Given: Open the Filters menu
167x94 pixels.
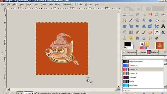Looking at the screenshot, I should (x=58, y=4).
